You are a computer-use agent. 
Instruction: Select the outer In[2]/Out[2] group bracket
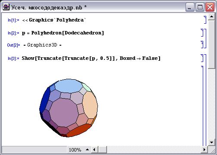tap(205, 38)
